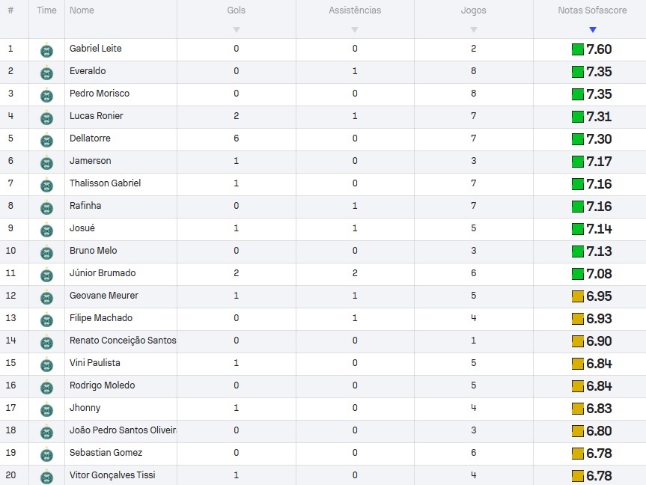
Task: Click the team crest in Dellatorre's row
Action: pos(46,140)
